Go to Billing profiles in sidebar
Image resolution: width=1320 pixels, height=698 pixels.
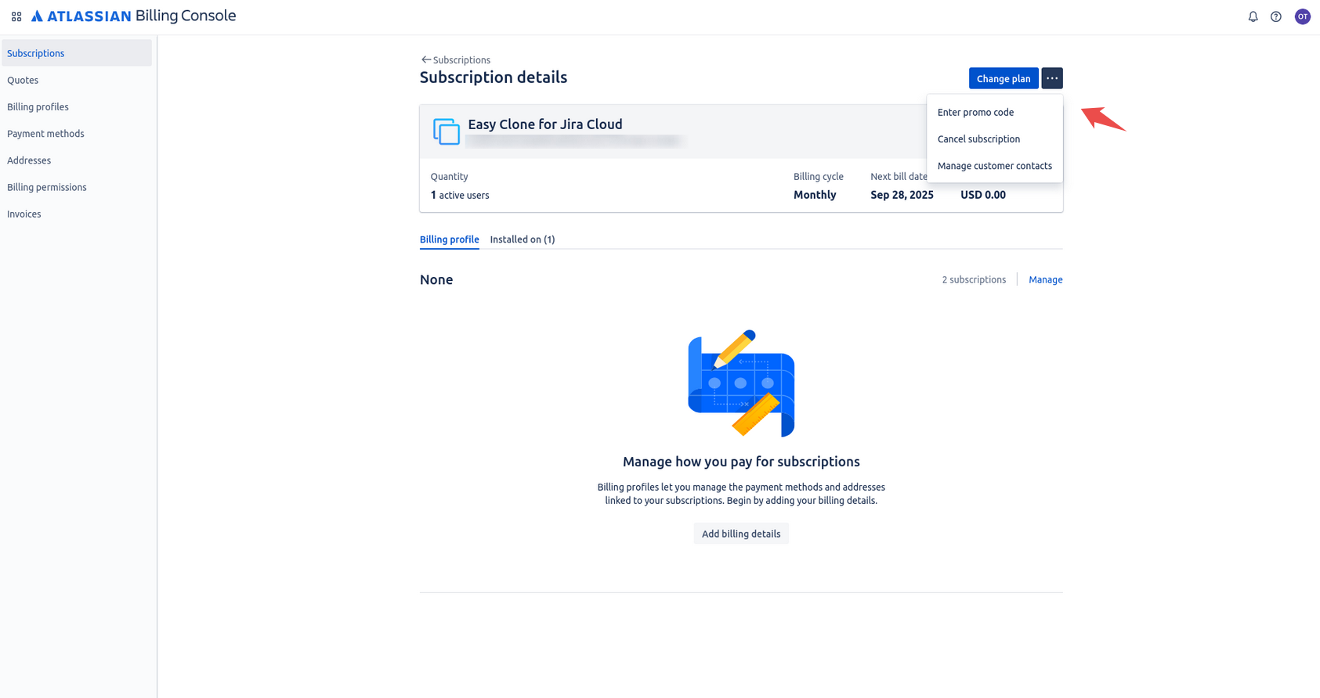[77, 107]
